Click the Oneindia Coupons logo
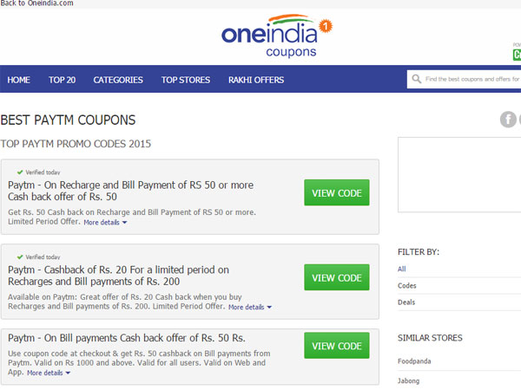This screenshot has height=390, width=521. click(x=277, y=37)
